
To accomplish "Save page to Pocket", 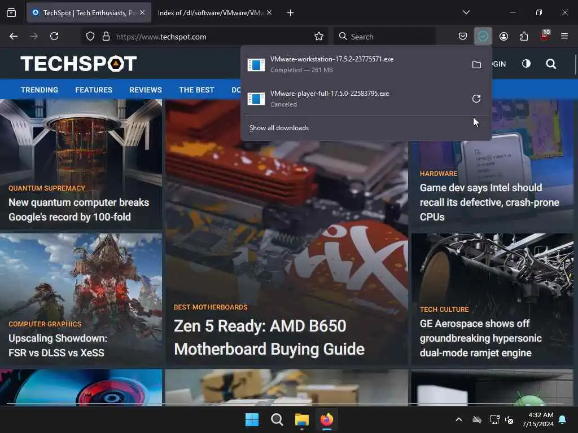I will pos(463,36).
